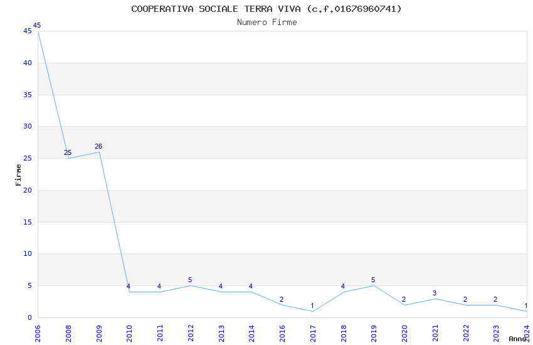This screenshot has width=533, height=345.
Task: Click the subtitle Numero Firme
Action: pos(267,23)
